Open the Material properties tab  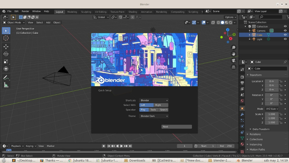(242, 144)
